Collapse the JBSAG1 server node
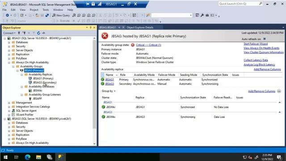The image size is (286, 161). point(5,38)
